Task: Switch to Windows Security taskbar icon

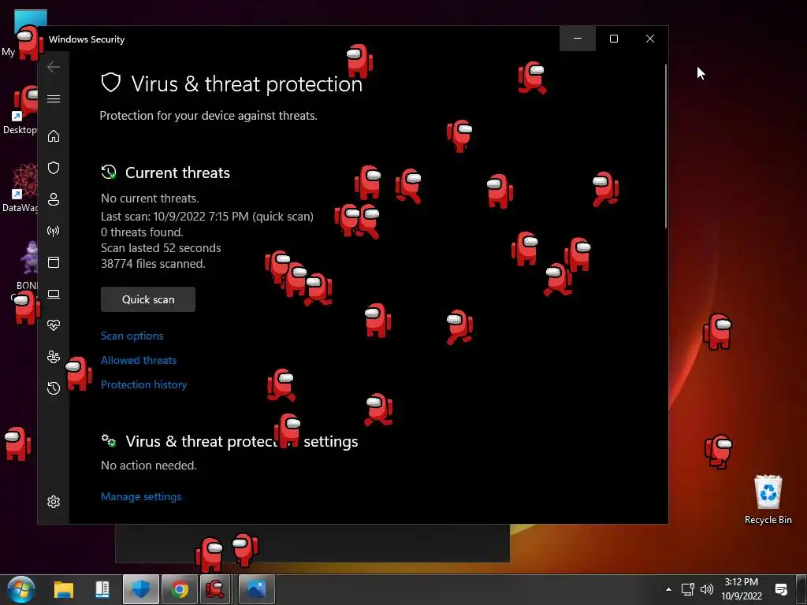Action: 140,589
